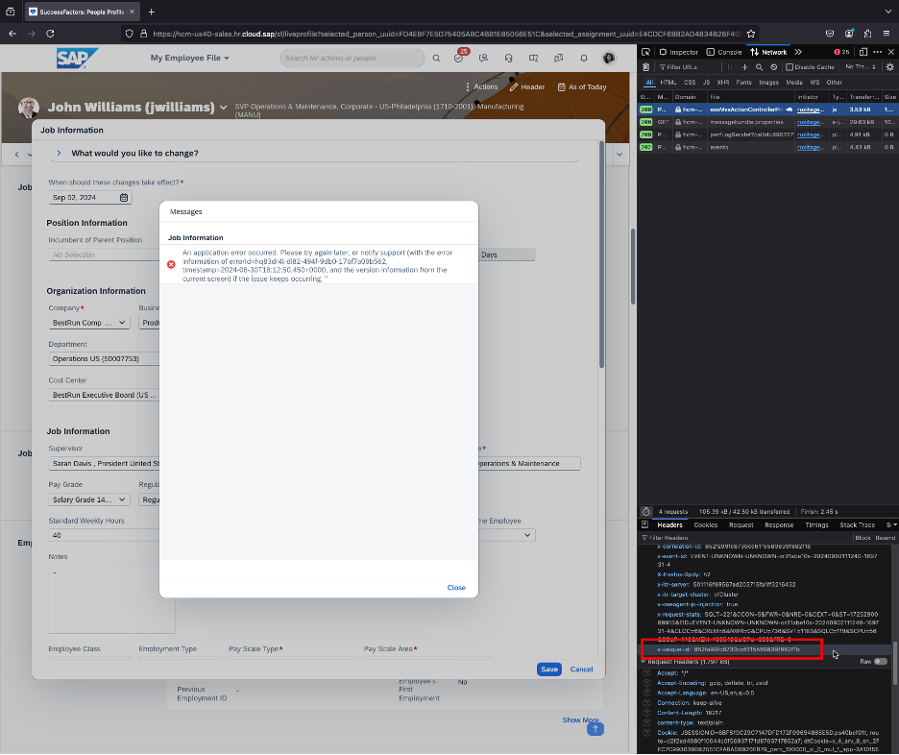Open the user avatar menu in SAP header
899x755 pixels.
(609, 58)
